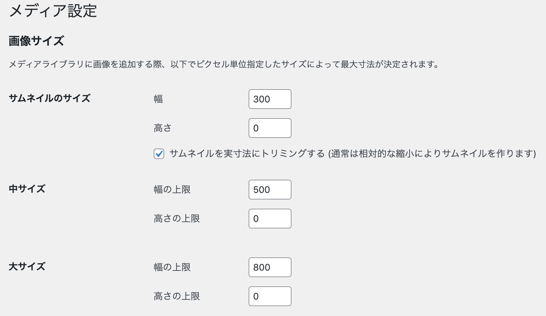The width and height of the screenshot is (546, 316).
Task: Click the 幅の上限 label under 中サイズ
Action: 172,190
